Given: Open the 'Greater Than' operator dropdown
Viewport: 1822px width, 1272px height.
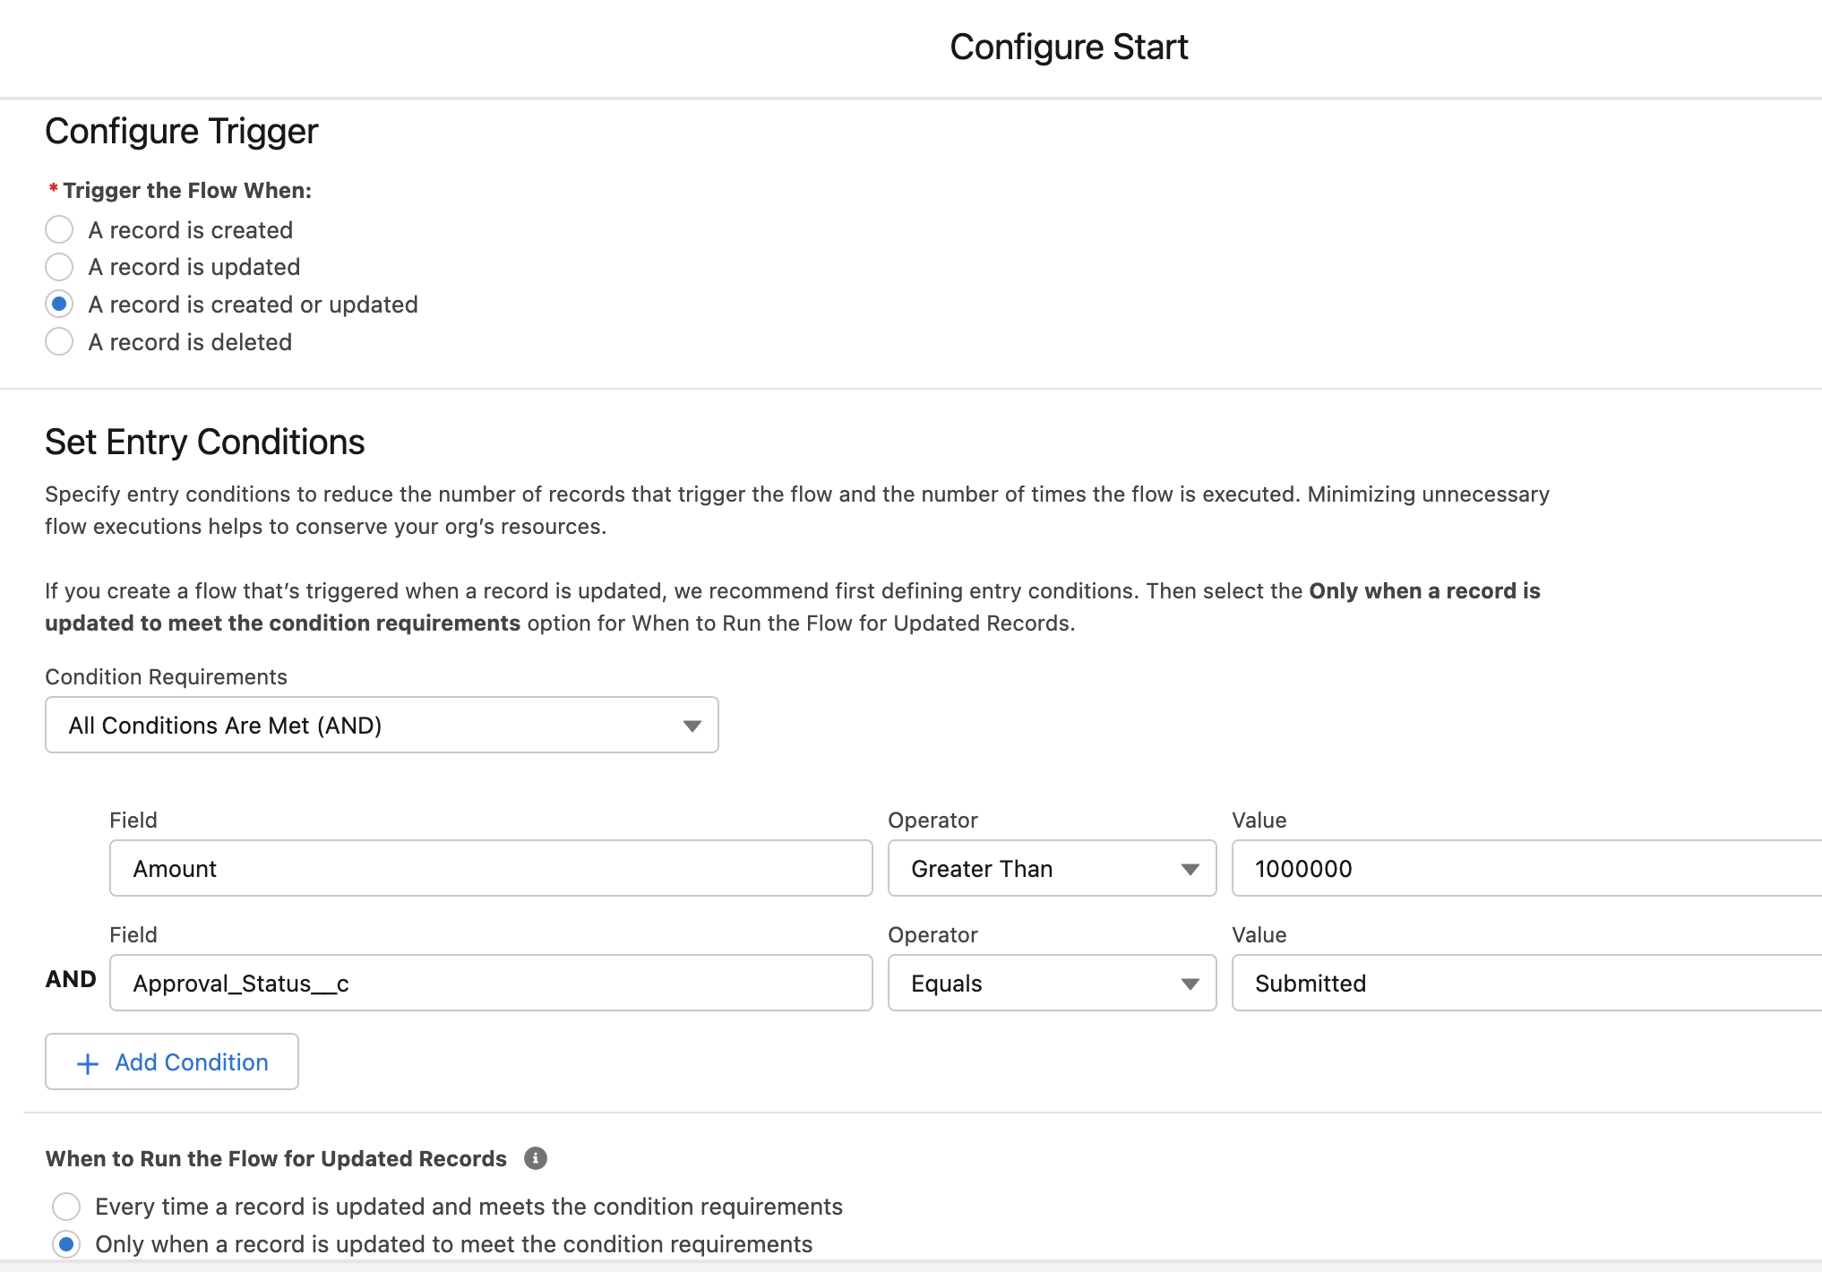Looking at the screenshot, I should pos(1051,868).
